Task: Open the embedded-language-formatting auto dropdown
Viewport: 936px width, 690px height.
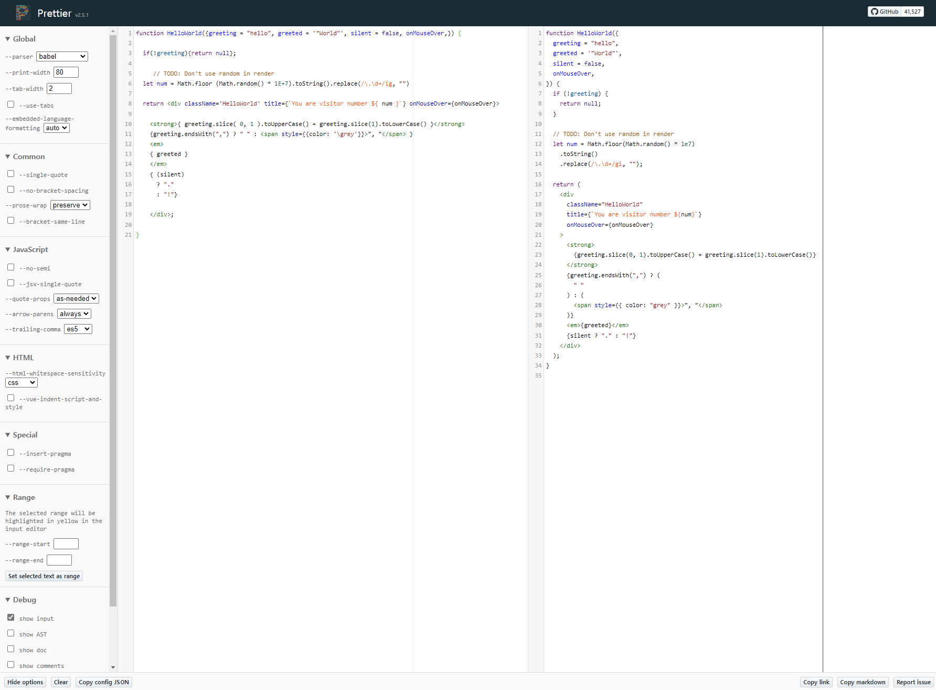Action: (x=57, y=128)
